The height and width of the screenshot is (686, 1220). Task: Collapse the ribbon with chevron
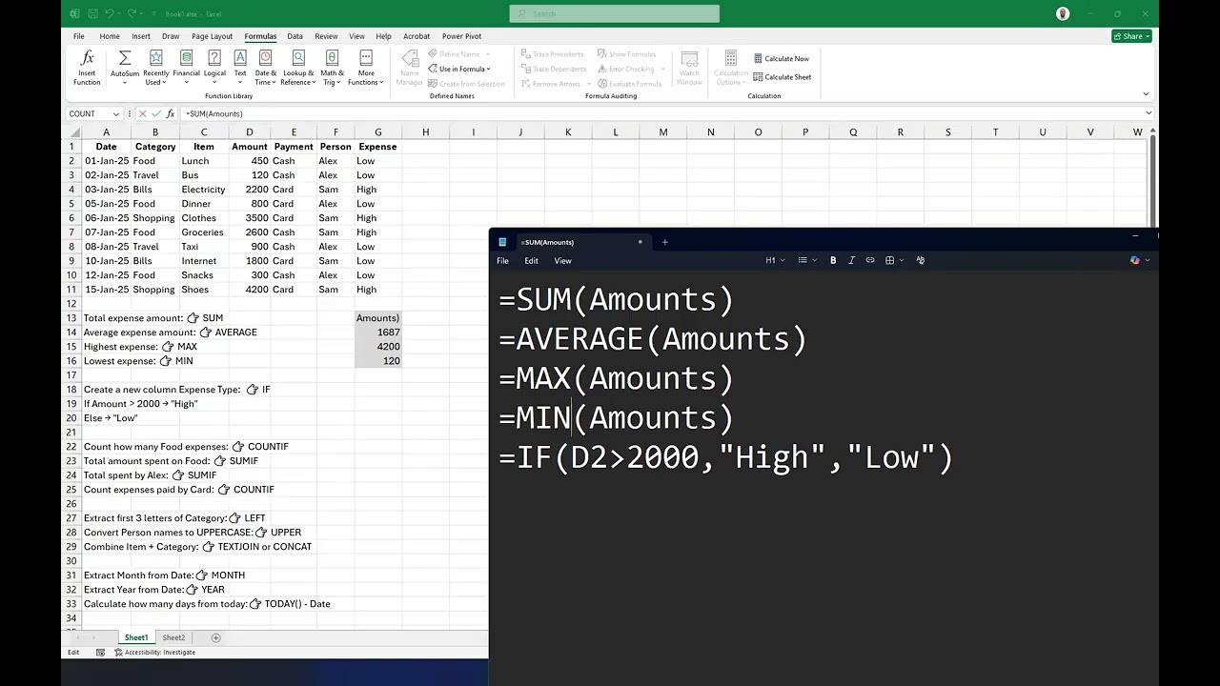click(x=1146, y=94)
